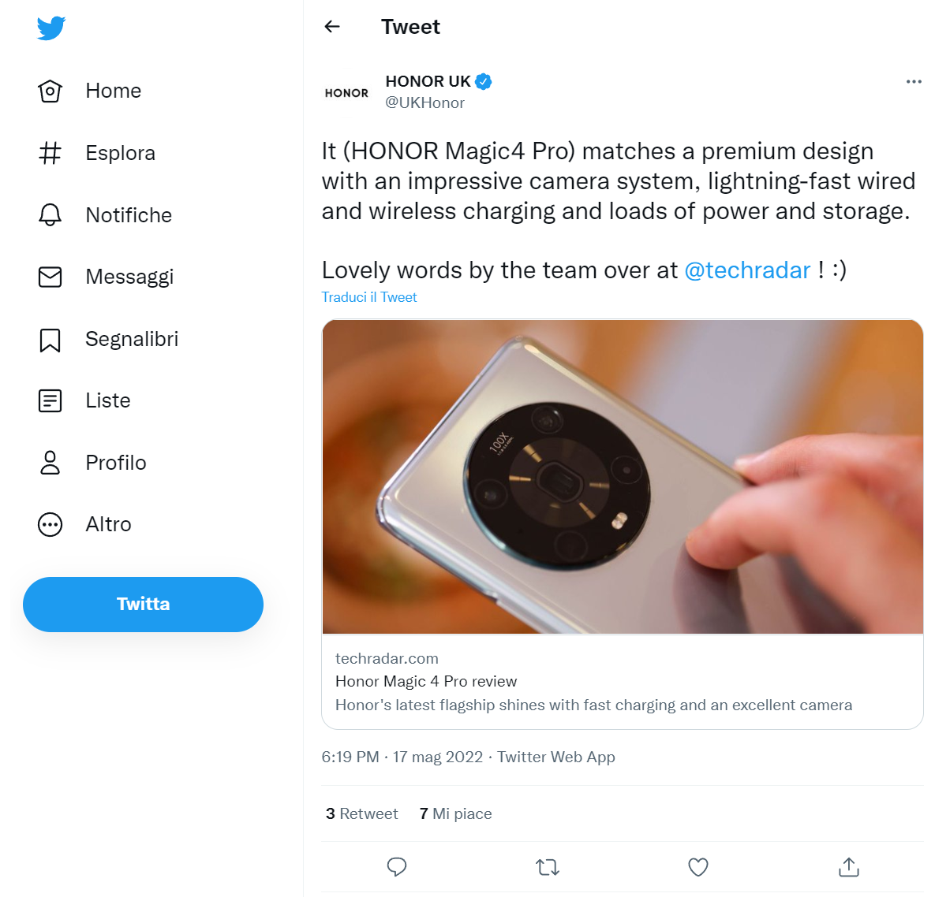Like the tweet with the heart icon

point(698,867)
